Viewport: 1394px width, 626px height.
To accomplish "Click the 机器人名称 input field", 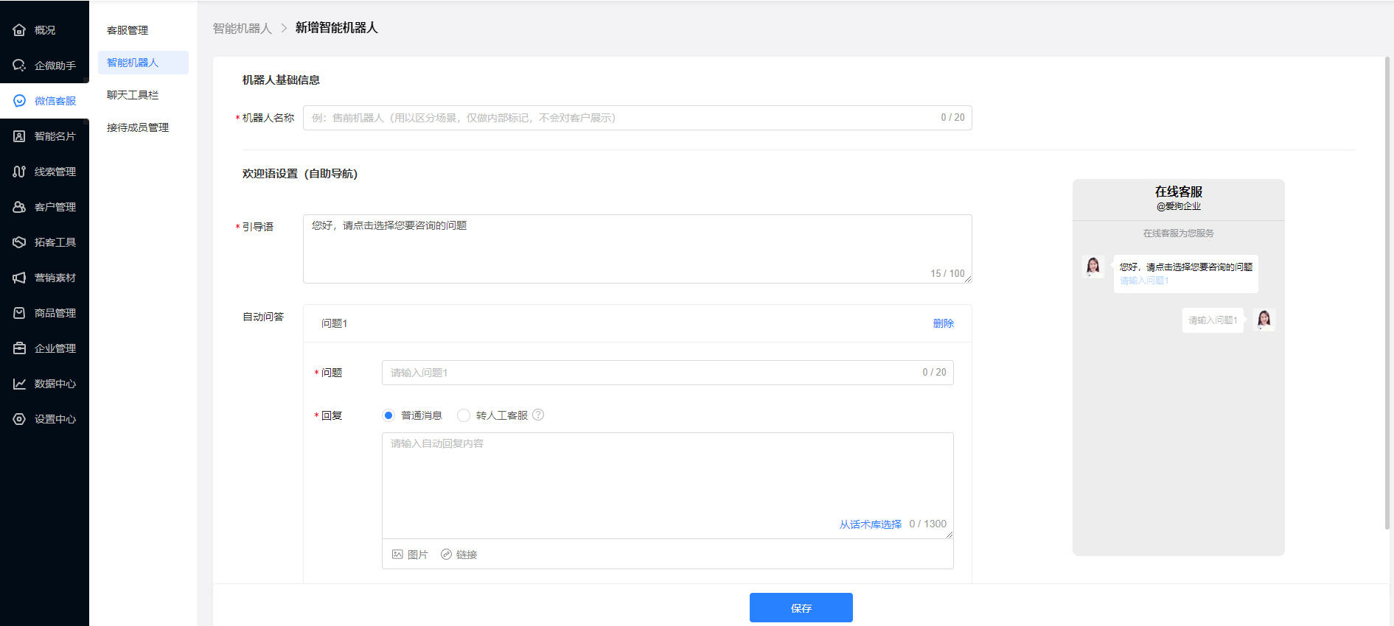I will tap(619, 118).
